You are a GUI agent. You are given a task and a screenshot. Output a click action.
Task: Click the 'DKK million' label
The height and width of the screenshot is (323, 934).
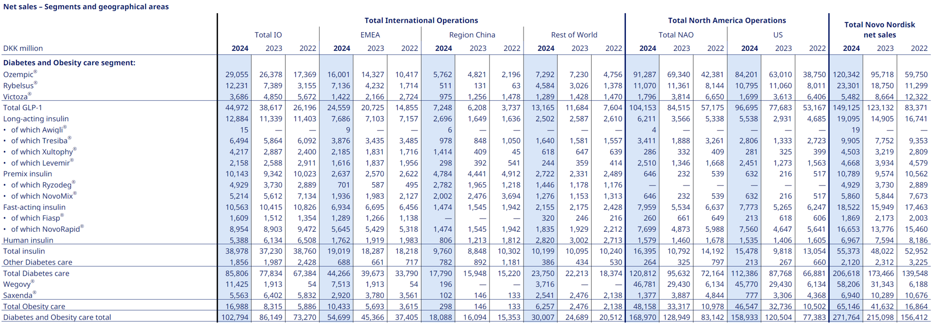[x=23, y=48]
